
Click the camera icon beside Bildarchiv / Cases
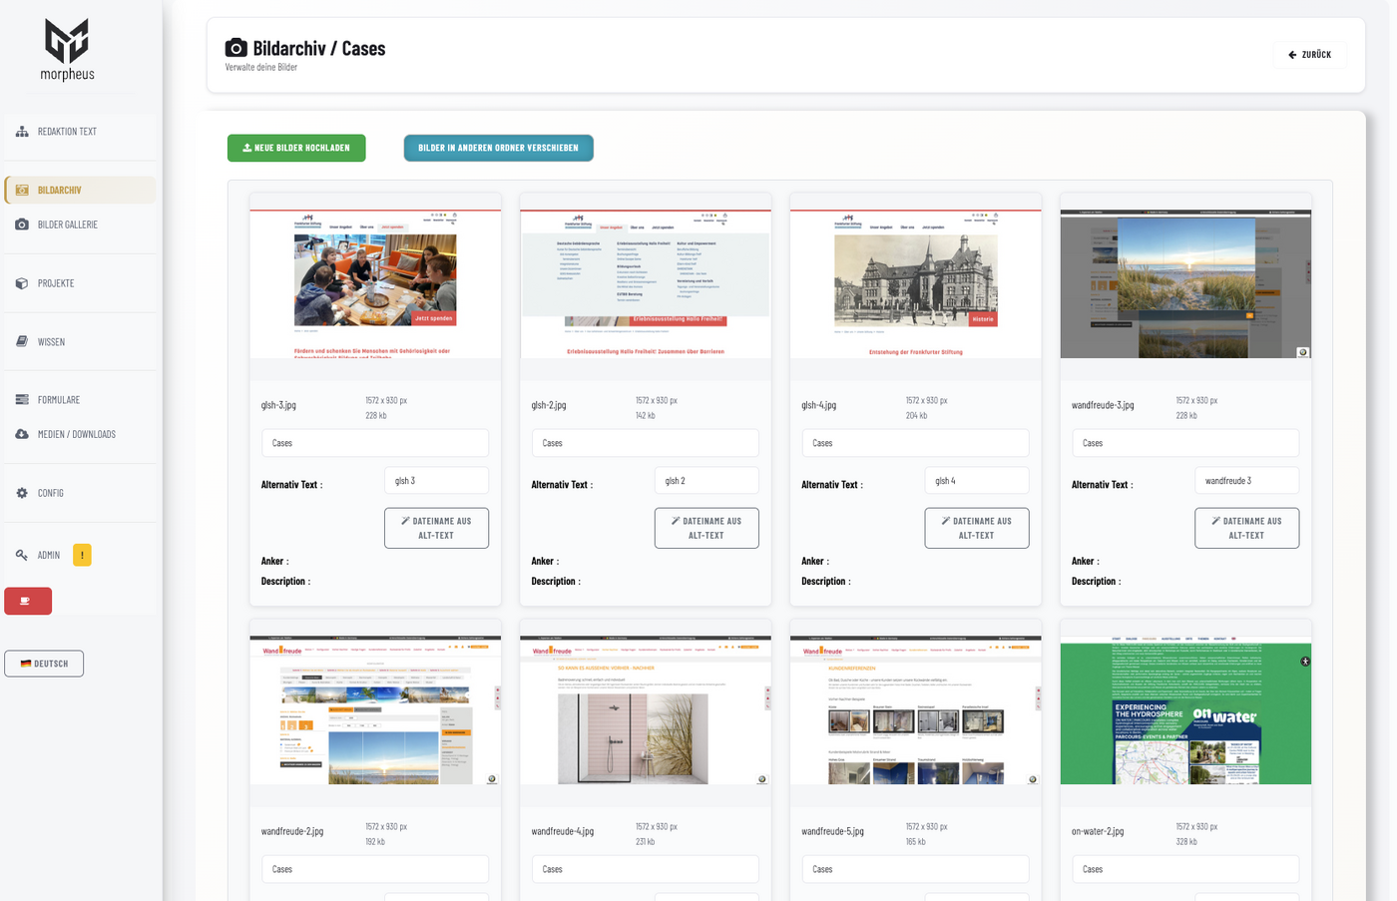pos(236,48)
